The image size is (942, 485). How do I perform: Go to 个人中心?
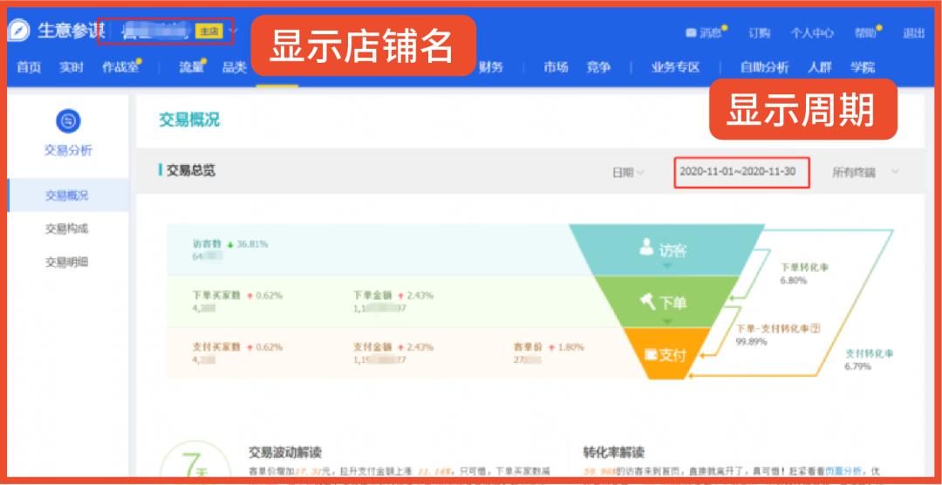point(812,33)
